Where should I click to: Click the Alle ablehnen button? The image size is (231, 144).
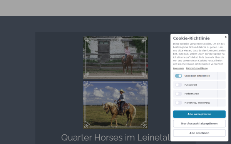point(199,133)
